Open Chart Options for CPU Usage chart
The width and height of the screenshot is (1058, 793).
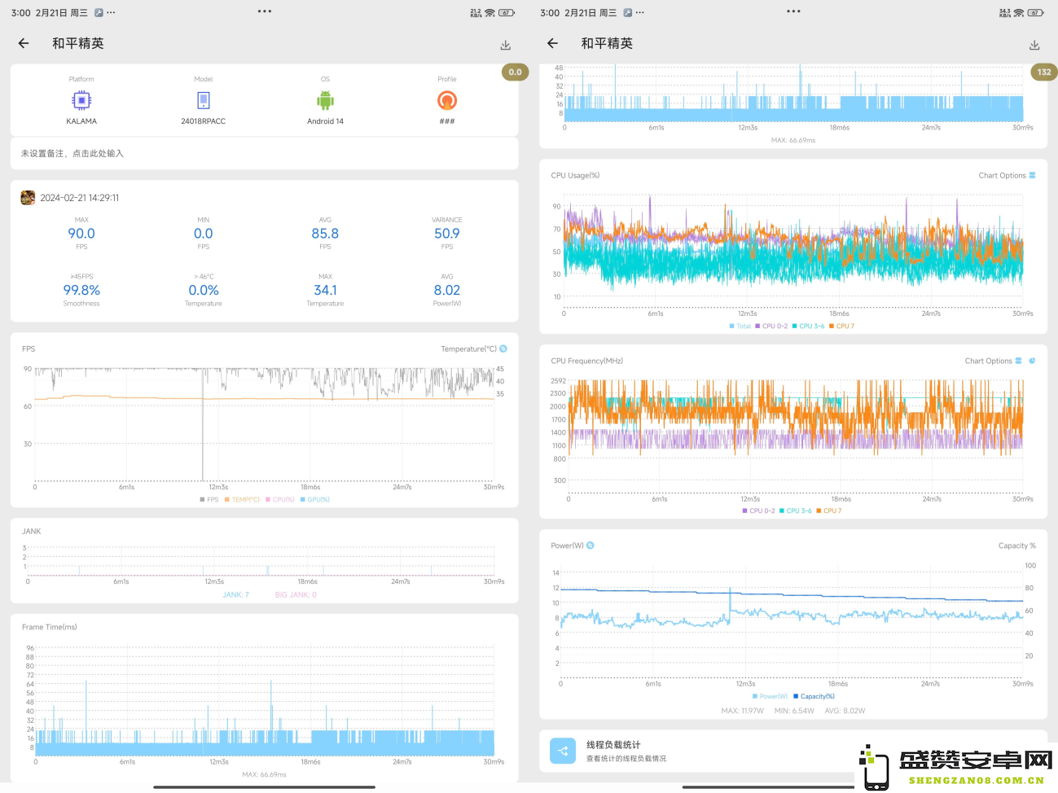1007,175
